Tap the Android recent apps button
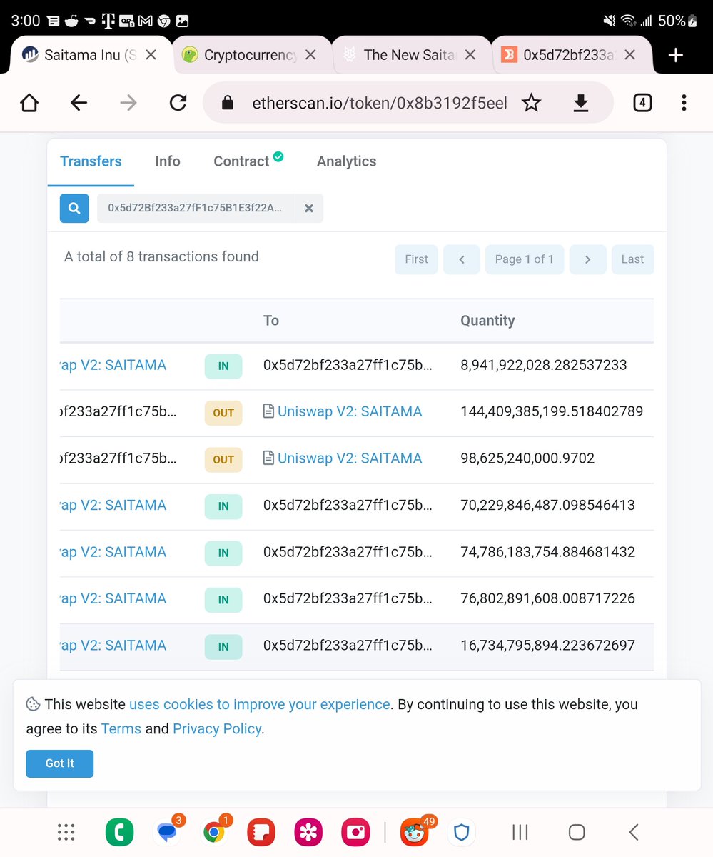This screenshot has width=713, height=857. pyautogui.click(x=520, y=832)
